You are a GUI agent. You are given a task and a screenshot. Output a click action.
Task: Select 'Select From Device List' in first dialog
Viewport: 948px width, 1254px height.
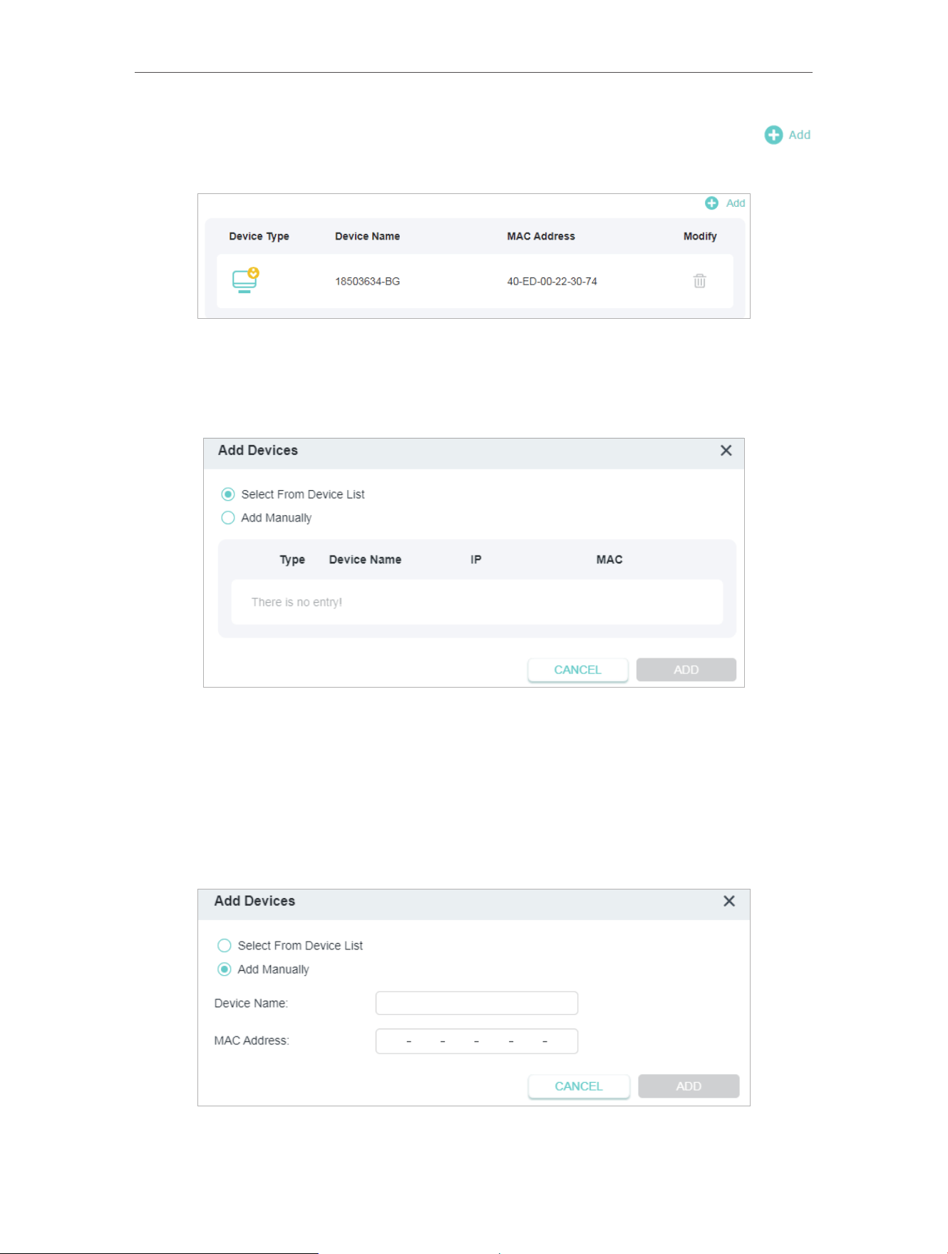coord(228,494)
